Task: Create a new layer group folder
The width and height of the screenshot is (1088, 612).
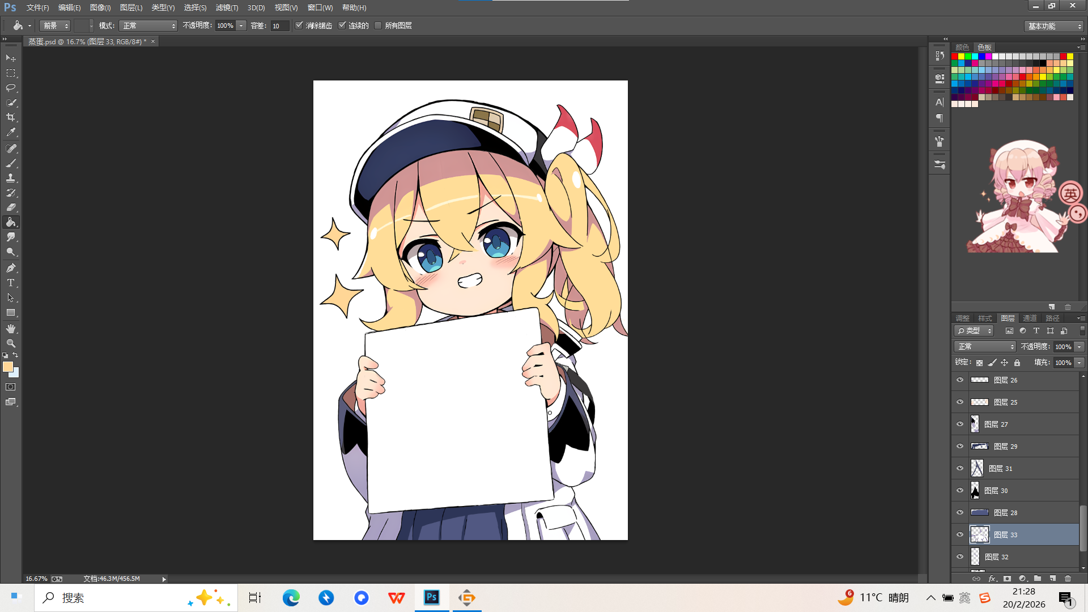Action: point(1037,579)
